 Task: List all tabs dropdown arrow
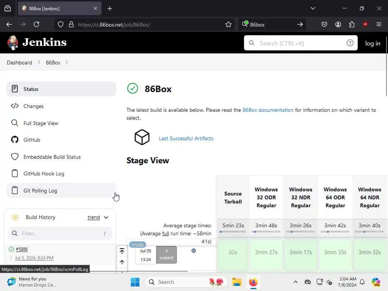point(313,8)
